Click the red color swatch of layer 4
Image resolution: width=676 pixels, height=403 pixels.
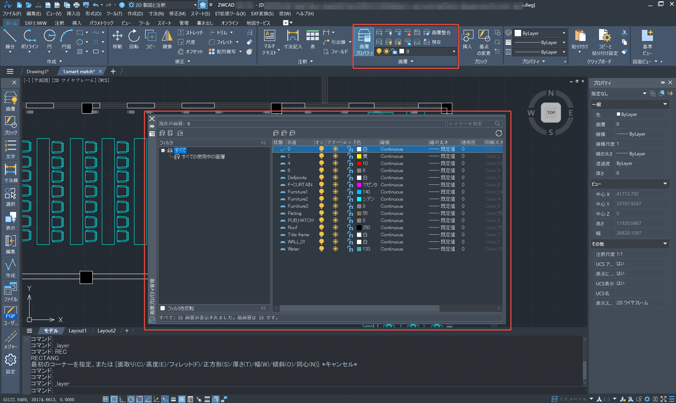click(359, 163)
